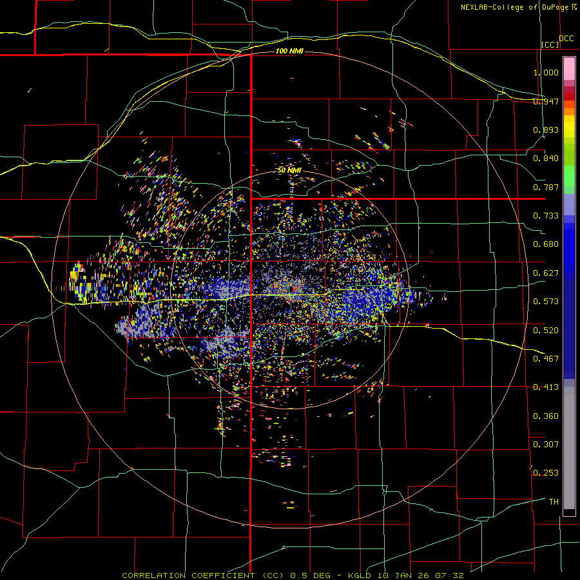The height and width of the screenshot is (580, 580).
Task: Select the 0.360 scale value
Action: tap(546, 416)
